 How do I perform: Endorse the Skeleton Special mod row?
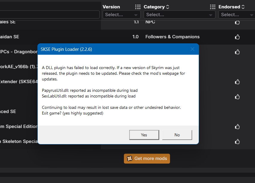[237, 141]
